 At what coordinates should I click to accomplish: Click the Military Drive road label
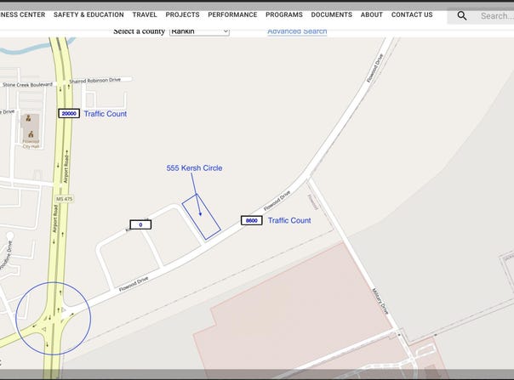point(380,302)
